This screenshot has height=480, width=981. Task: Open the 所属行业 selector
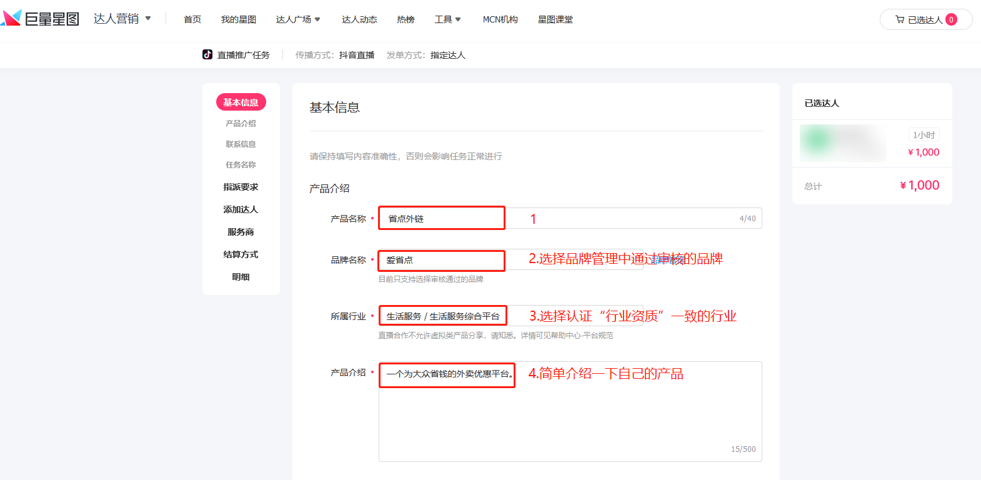point(510,316)
